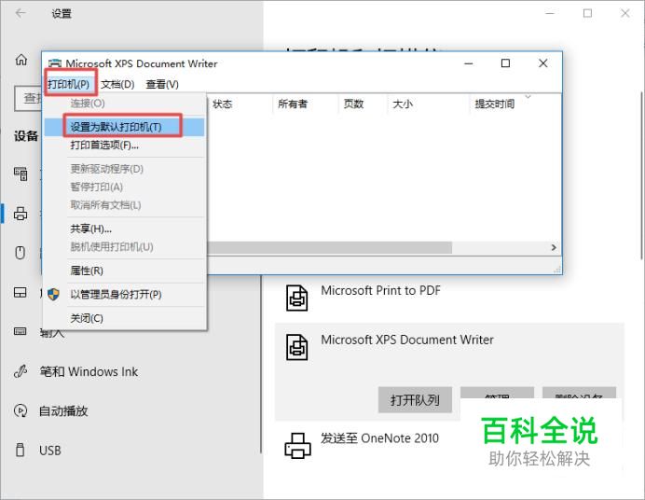Select the Bluetooth and devices sidebar icon
This screenshot has width=645, height=500.
pyautogui.click(x=21, y=174)
